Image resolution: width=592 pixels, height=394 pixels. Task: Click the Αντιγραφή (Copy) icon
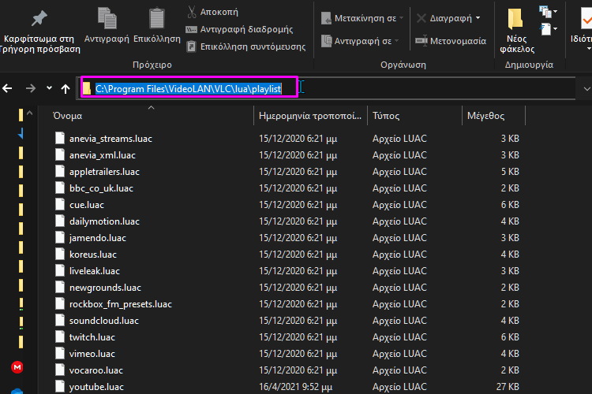pos(107,18)
